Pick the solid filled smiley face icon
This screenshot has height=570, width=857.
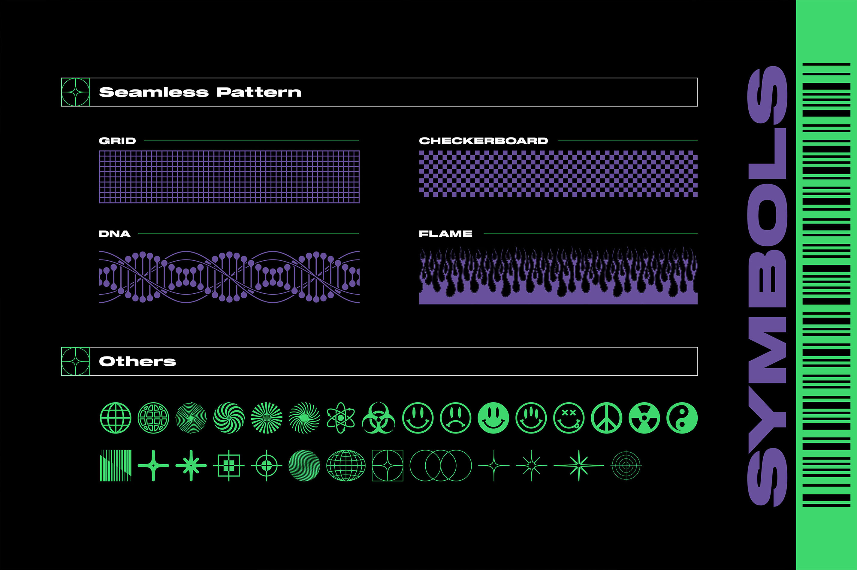(493, 418)
